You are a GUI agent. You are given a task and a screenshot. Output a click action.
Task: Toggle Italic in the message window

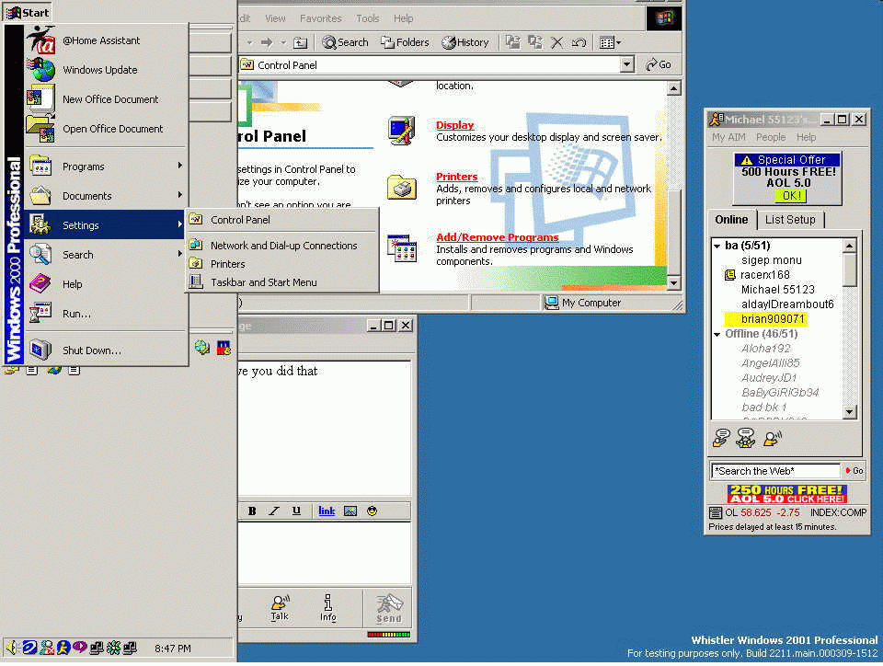[x=274, y=511]
